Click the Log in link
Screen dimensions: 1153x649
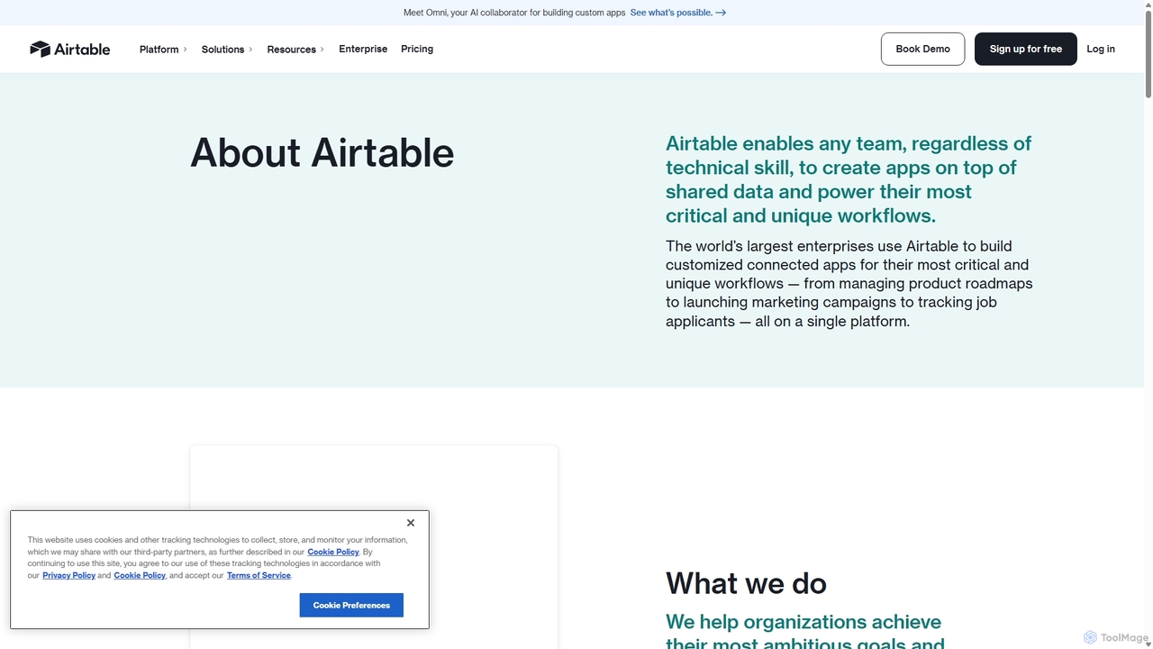[x=1101, y=49]
